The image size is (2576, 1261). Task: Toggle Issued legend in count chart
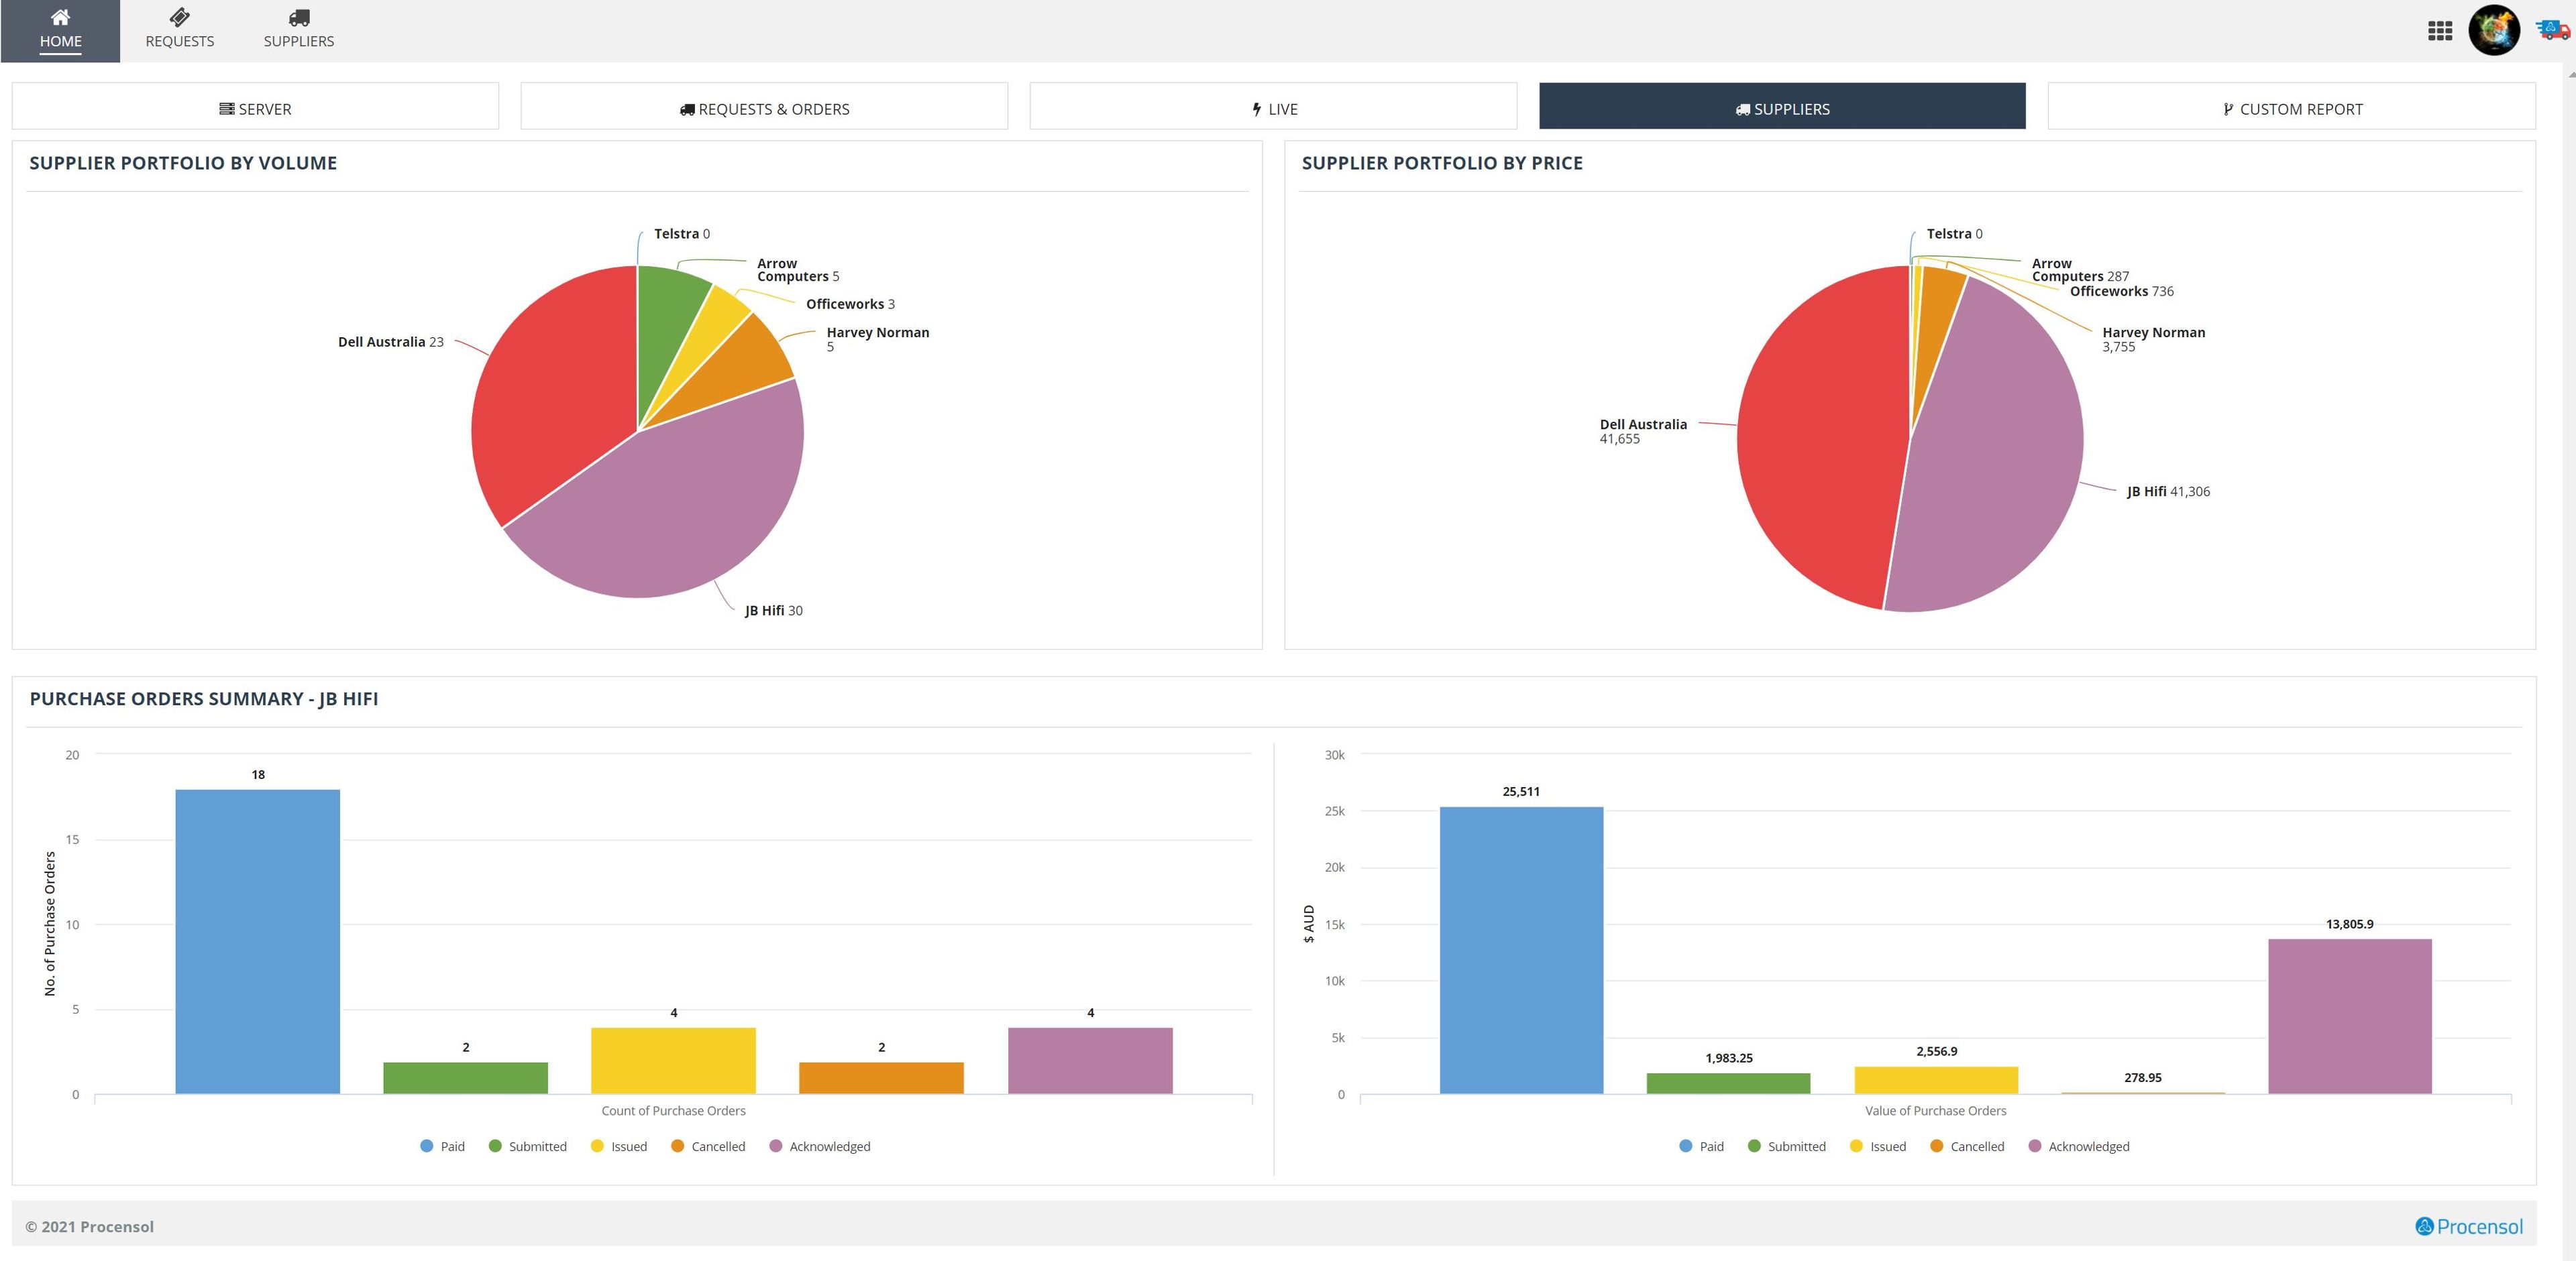click(x=619, y=1146)
